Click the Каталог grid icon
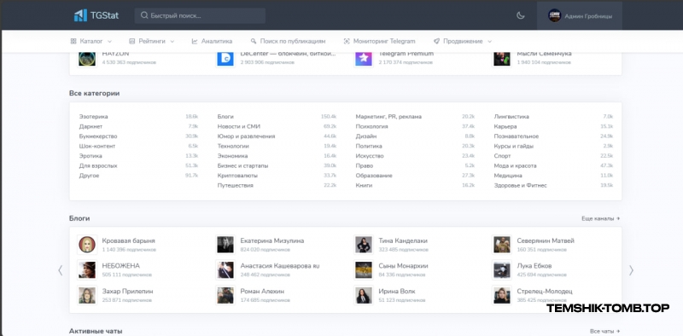This screenshot has width=683, height=336. pyautogui.click(x=73, y=41)
